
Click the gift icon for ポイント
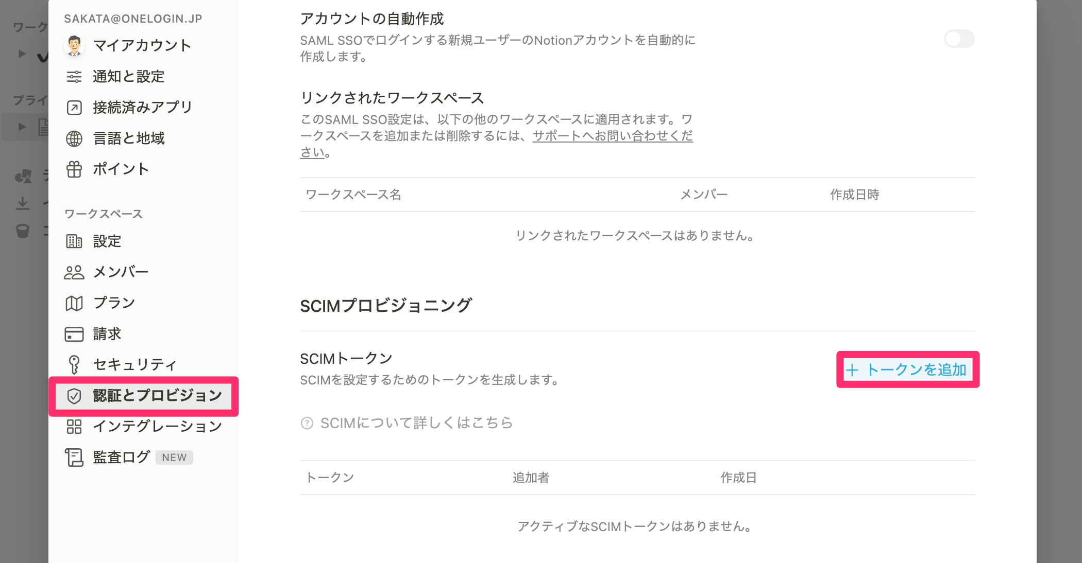[x=74, y=169]
